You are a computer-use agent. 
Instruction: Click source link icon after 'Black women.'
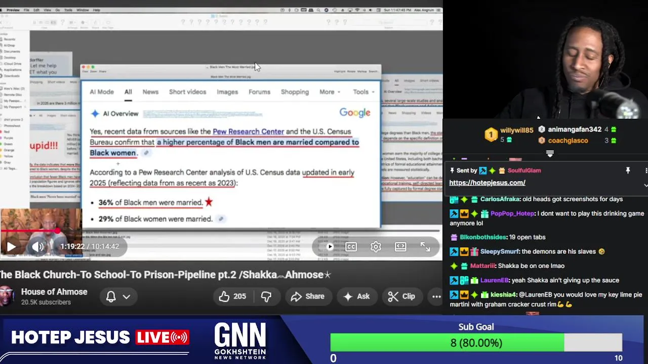click(x=146, y=153)
